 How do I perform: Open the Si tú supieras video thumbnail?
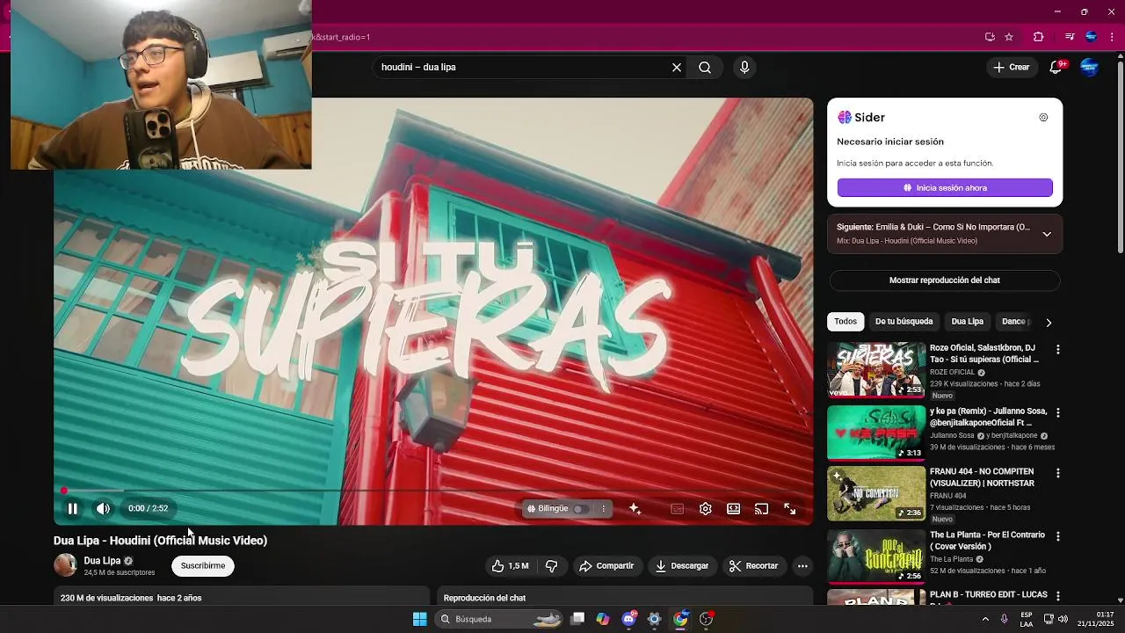(x=876, y=370)
